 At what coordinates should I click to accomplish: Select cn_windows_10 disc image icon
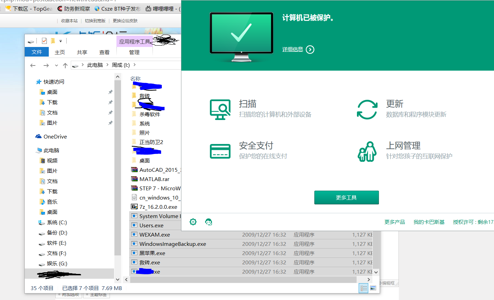click(x=134, y=197)
